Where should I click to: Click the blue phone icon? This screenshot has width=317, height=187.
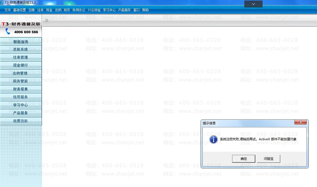[8, 31]
